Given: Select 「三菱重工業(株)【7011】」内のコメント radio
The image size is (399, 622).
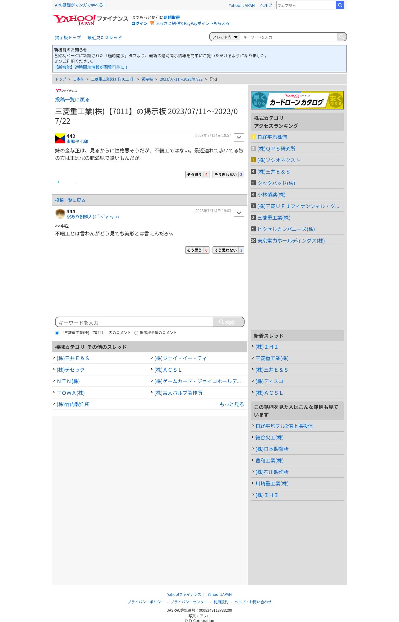Looking at the screenshot, I should pyautogui.click(x=57, y=333).
